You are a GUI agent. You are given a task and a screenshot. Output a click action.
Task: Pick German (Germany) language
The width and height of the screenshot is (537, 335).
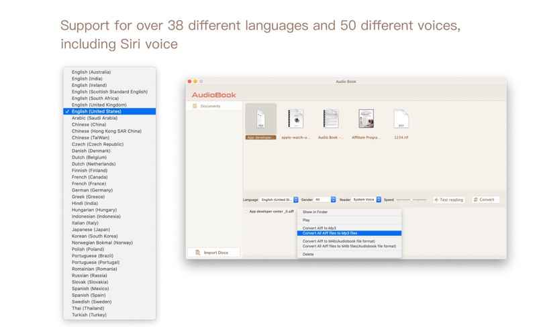point(109,190)
